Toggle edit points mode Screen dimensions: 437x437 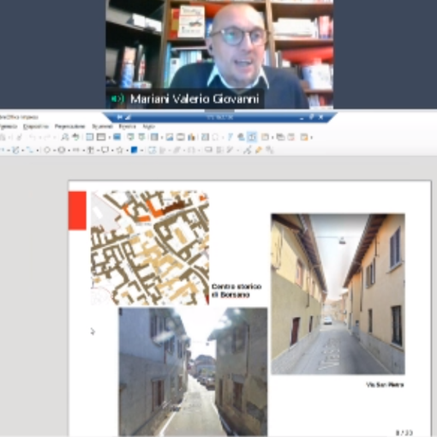click(248, 150)
